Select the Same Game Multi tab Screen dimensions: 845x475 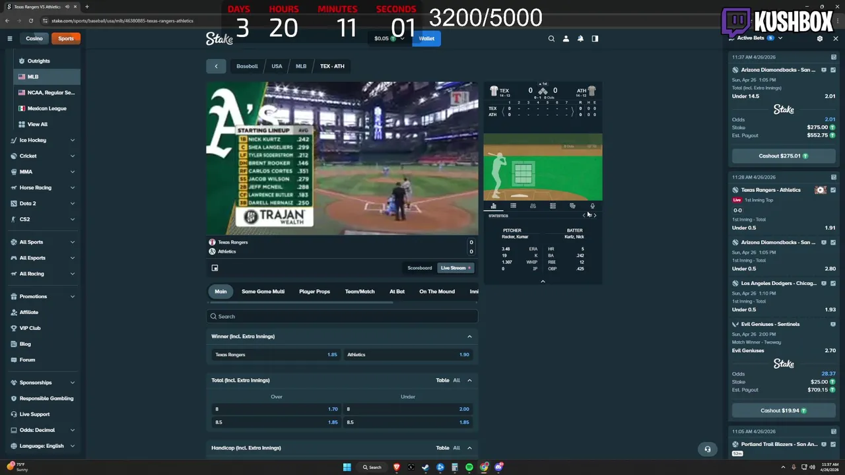[263, 292]
